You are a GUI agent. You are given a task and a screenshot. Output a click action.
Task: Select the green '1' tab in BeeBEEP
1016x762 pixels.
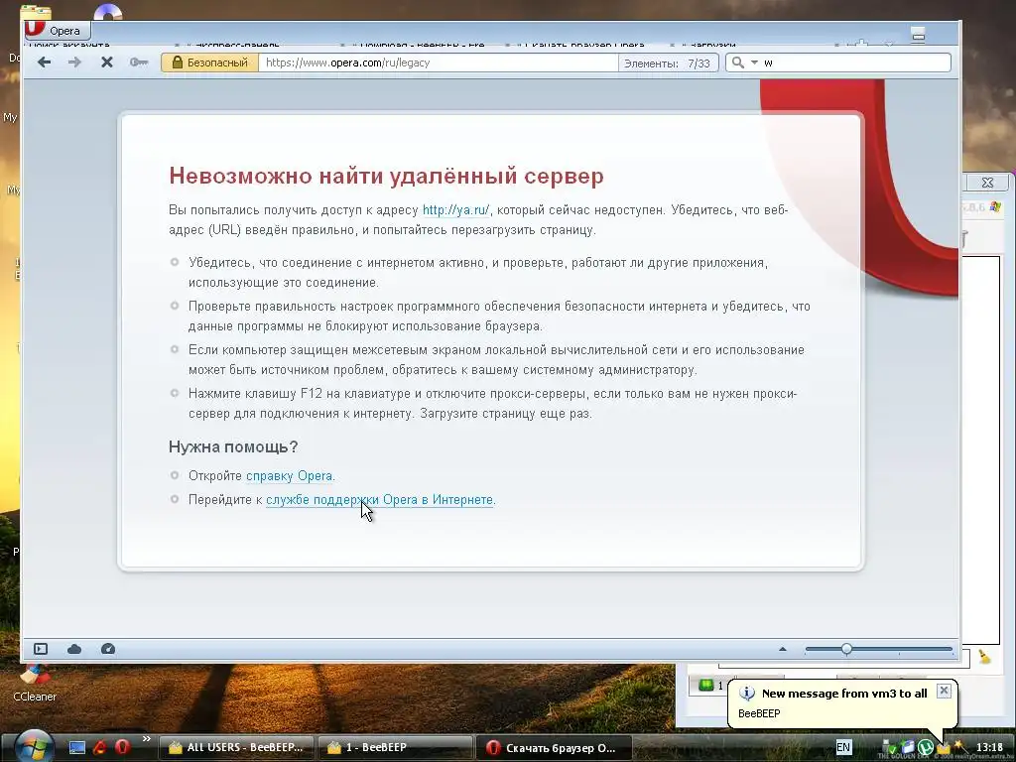click(710, 685)
